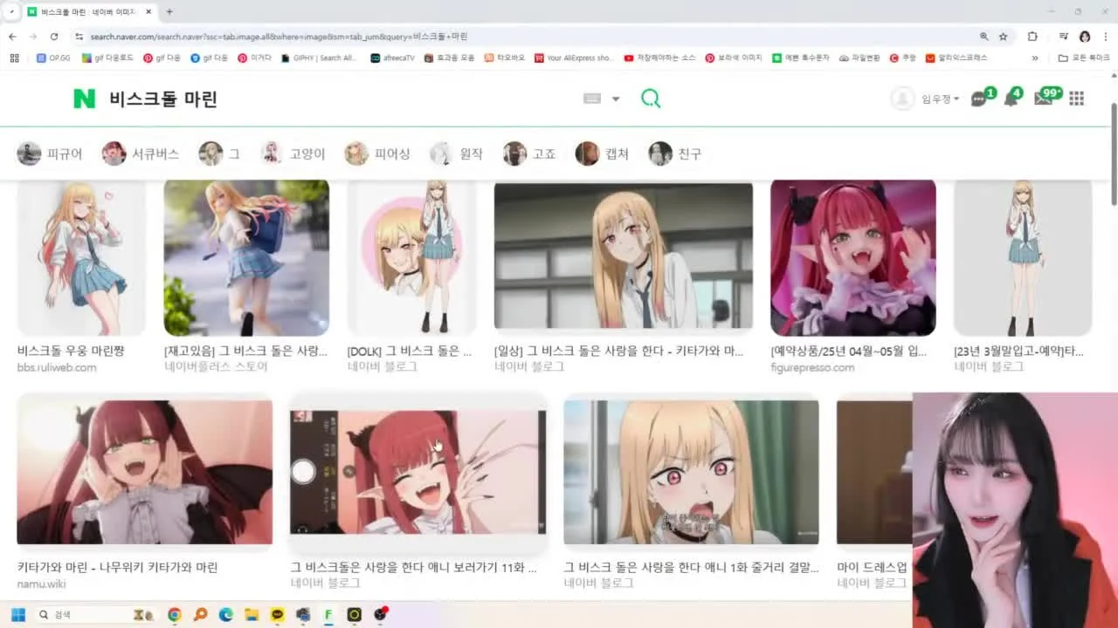Open the 애니 1화 줄거리 thumbnail
1118x628 pixels.
(x=691, y=472)
